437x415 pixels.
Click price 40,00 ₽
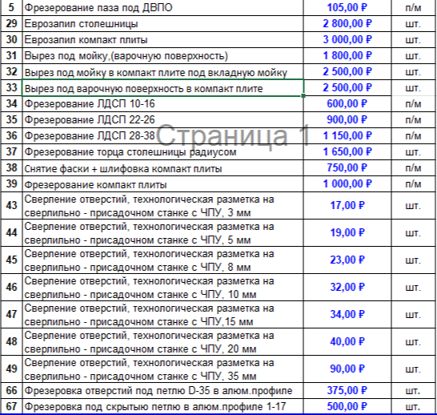pyautogui.click(x=347, y=341)
